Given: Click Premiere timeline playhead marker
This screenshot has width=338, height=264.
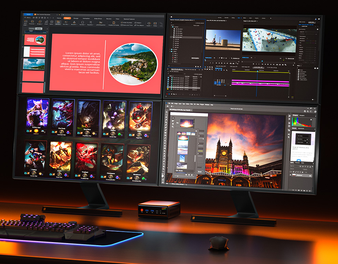Looking at the screenshot, I should point(257,71).
